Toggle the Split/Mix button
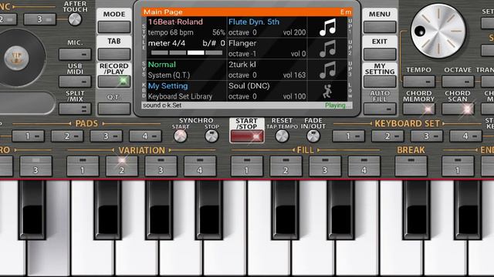 click(x=75, y=109)
